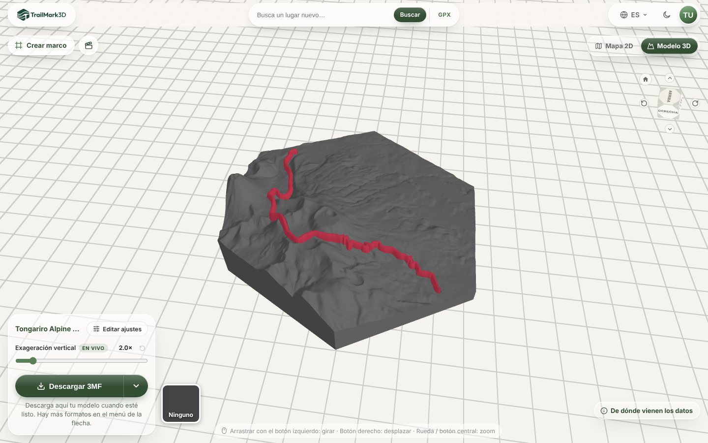Select the DERECHA face of the view cube
This screenshot has height=443, width=708.
click(x=668, y=112)
